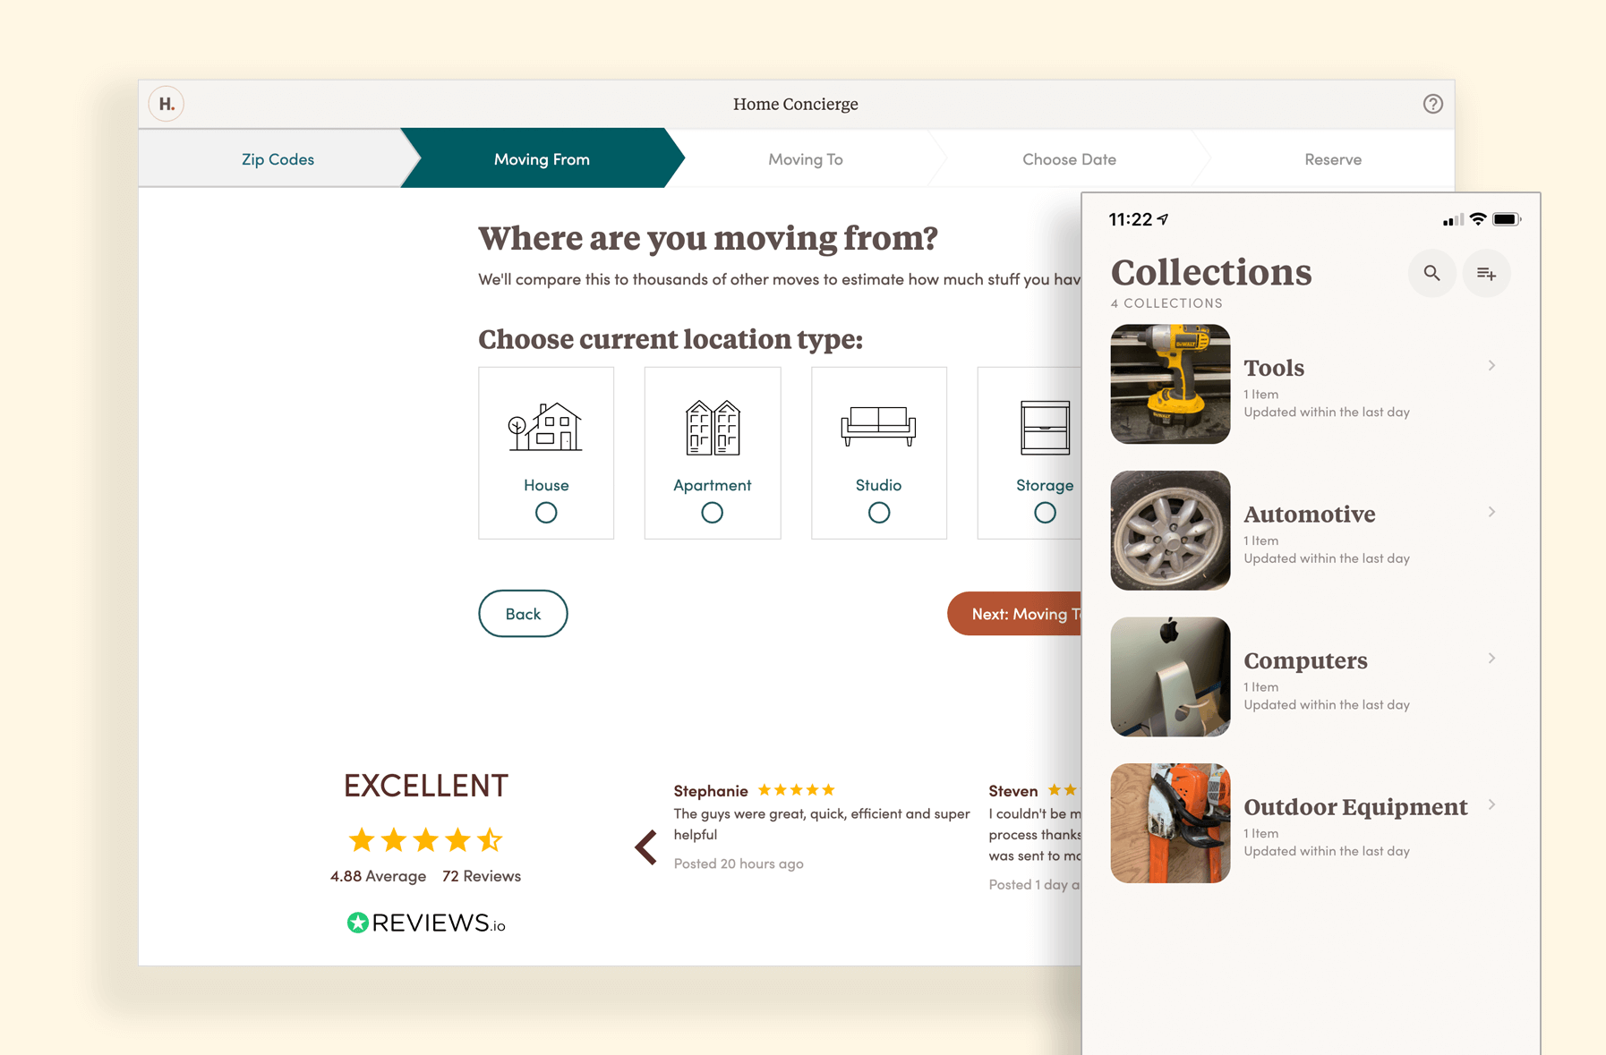1606x1055 pixels.
Task: Open the Automotive wheel thumbnail
Action: (1170, 530)
